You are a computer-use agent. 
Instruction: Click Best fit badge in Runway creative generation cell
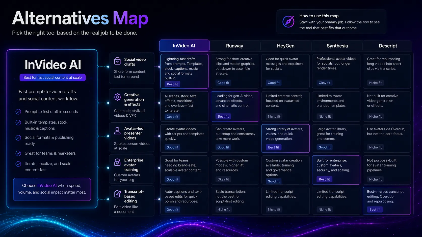pos(223,116)
